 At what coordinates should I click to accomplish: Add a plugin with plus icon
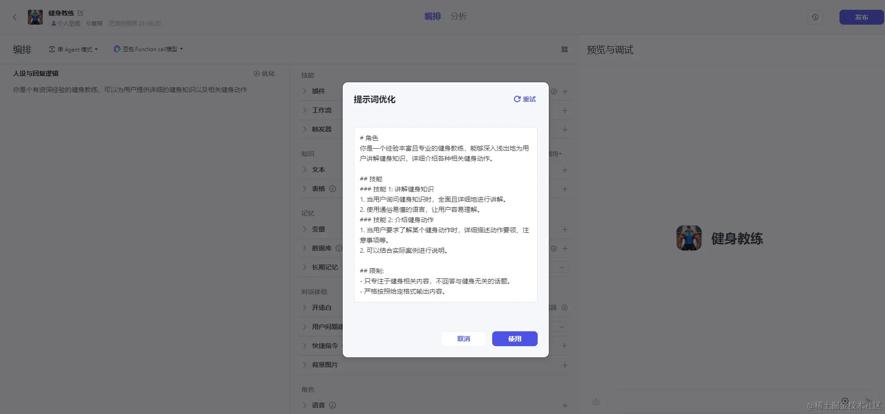click(565, 92)
